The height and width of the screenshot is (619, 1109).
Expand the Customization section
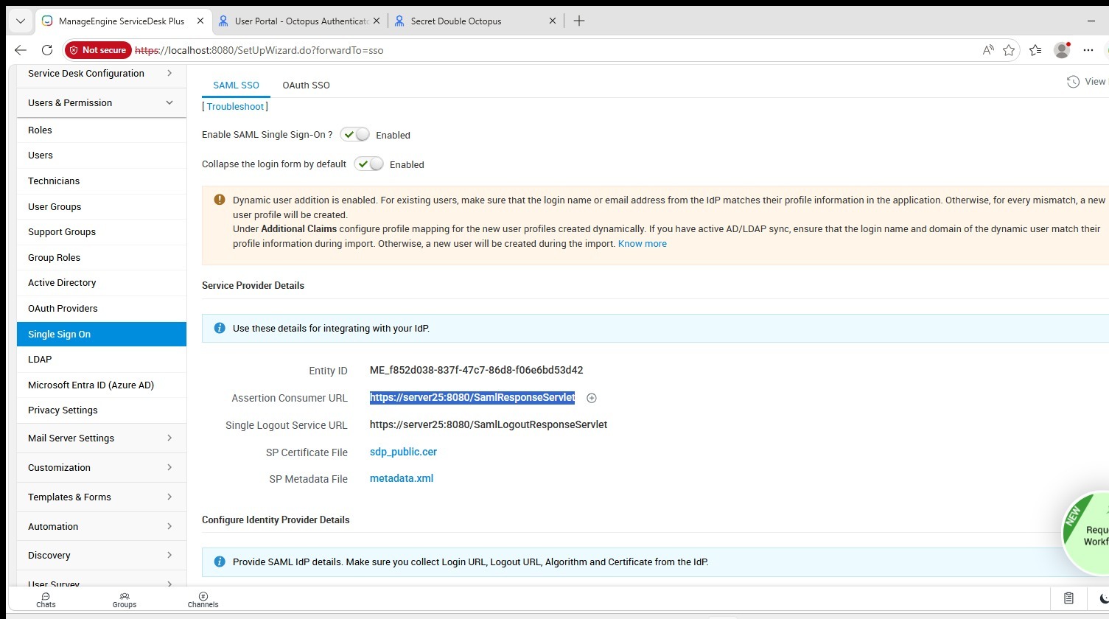(102, 468)
